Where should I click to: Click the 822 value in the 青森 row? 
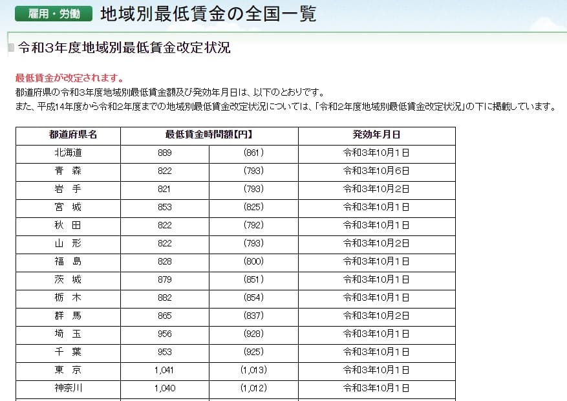pos(164,171)
